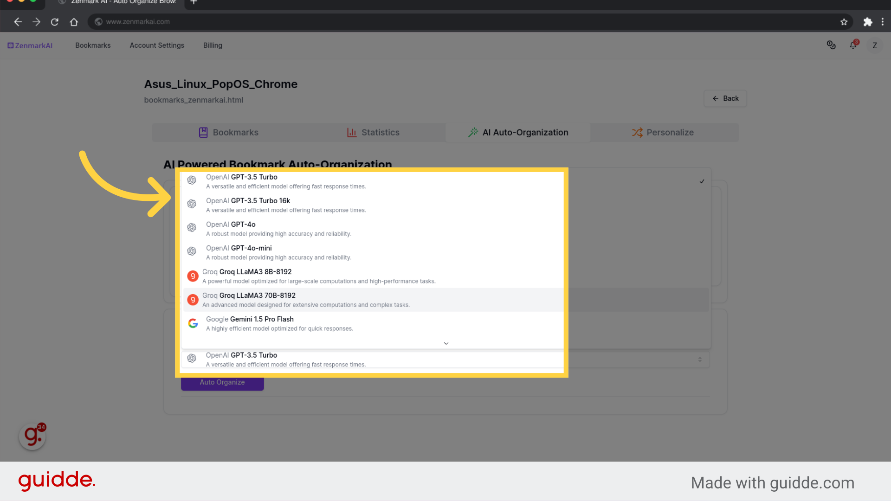Screen dimensions: 891x501
Task: Click OpenAI icon beside GPT-4o
Action: 192,227
